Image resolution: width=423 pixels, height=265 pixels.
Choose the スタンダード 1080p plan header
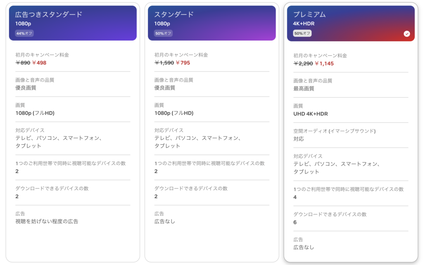click(x=211, y=23)
